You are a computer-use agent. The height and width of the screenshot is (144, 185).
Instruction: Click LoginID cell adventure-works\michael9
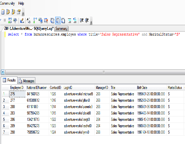pos(79,94)
